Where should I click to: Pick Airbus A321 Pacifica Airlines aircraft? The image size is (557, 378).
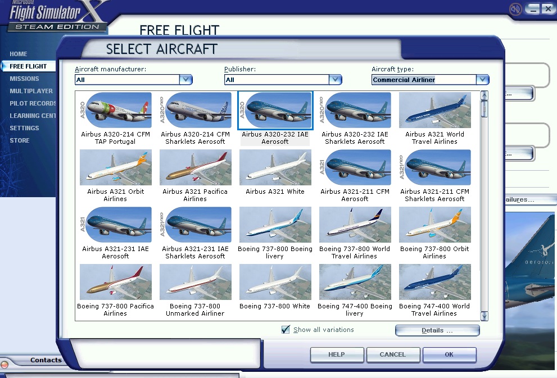point(196,167)
